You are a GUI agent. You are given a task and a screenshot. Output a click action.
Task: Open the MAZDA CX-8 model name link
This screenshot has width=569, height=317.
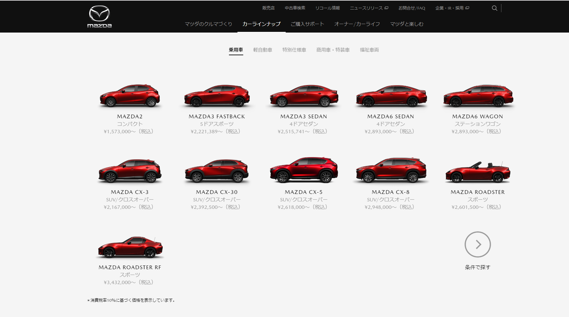point(391,192)
